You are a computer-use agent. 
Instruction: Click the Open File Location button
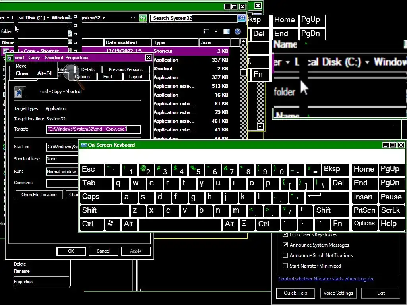[x=39, y=195]
